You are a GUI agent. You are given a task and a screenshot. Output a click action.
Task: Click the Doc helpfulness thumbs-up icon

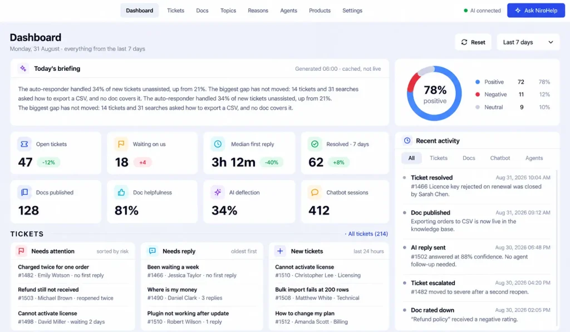[121, 192]
